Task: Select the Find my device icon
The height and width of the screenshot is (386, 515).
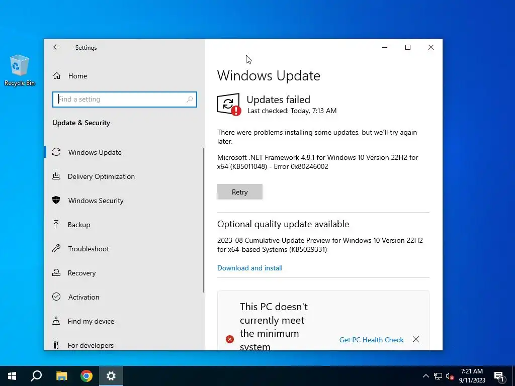Action: [56, 321]
